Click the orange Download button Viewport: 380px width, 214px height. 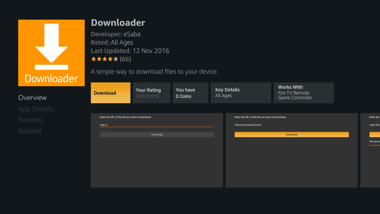[111, 93]
